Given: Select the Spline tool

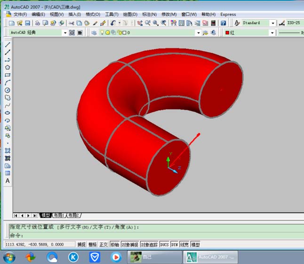Looking at the screenshot, I should [x=8, y=105].
